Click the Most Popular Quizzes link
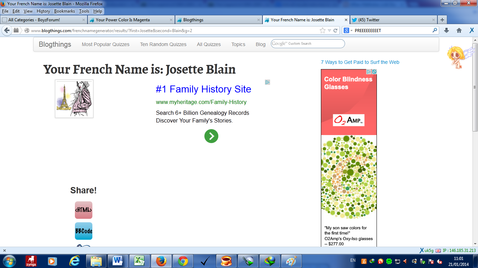 (106, 44)
